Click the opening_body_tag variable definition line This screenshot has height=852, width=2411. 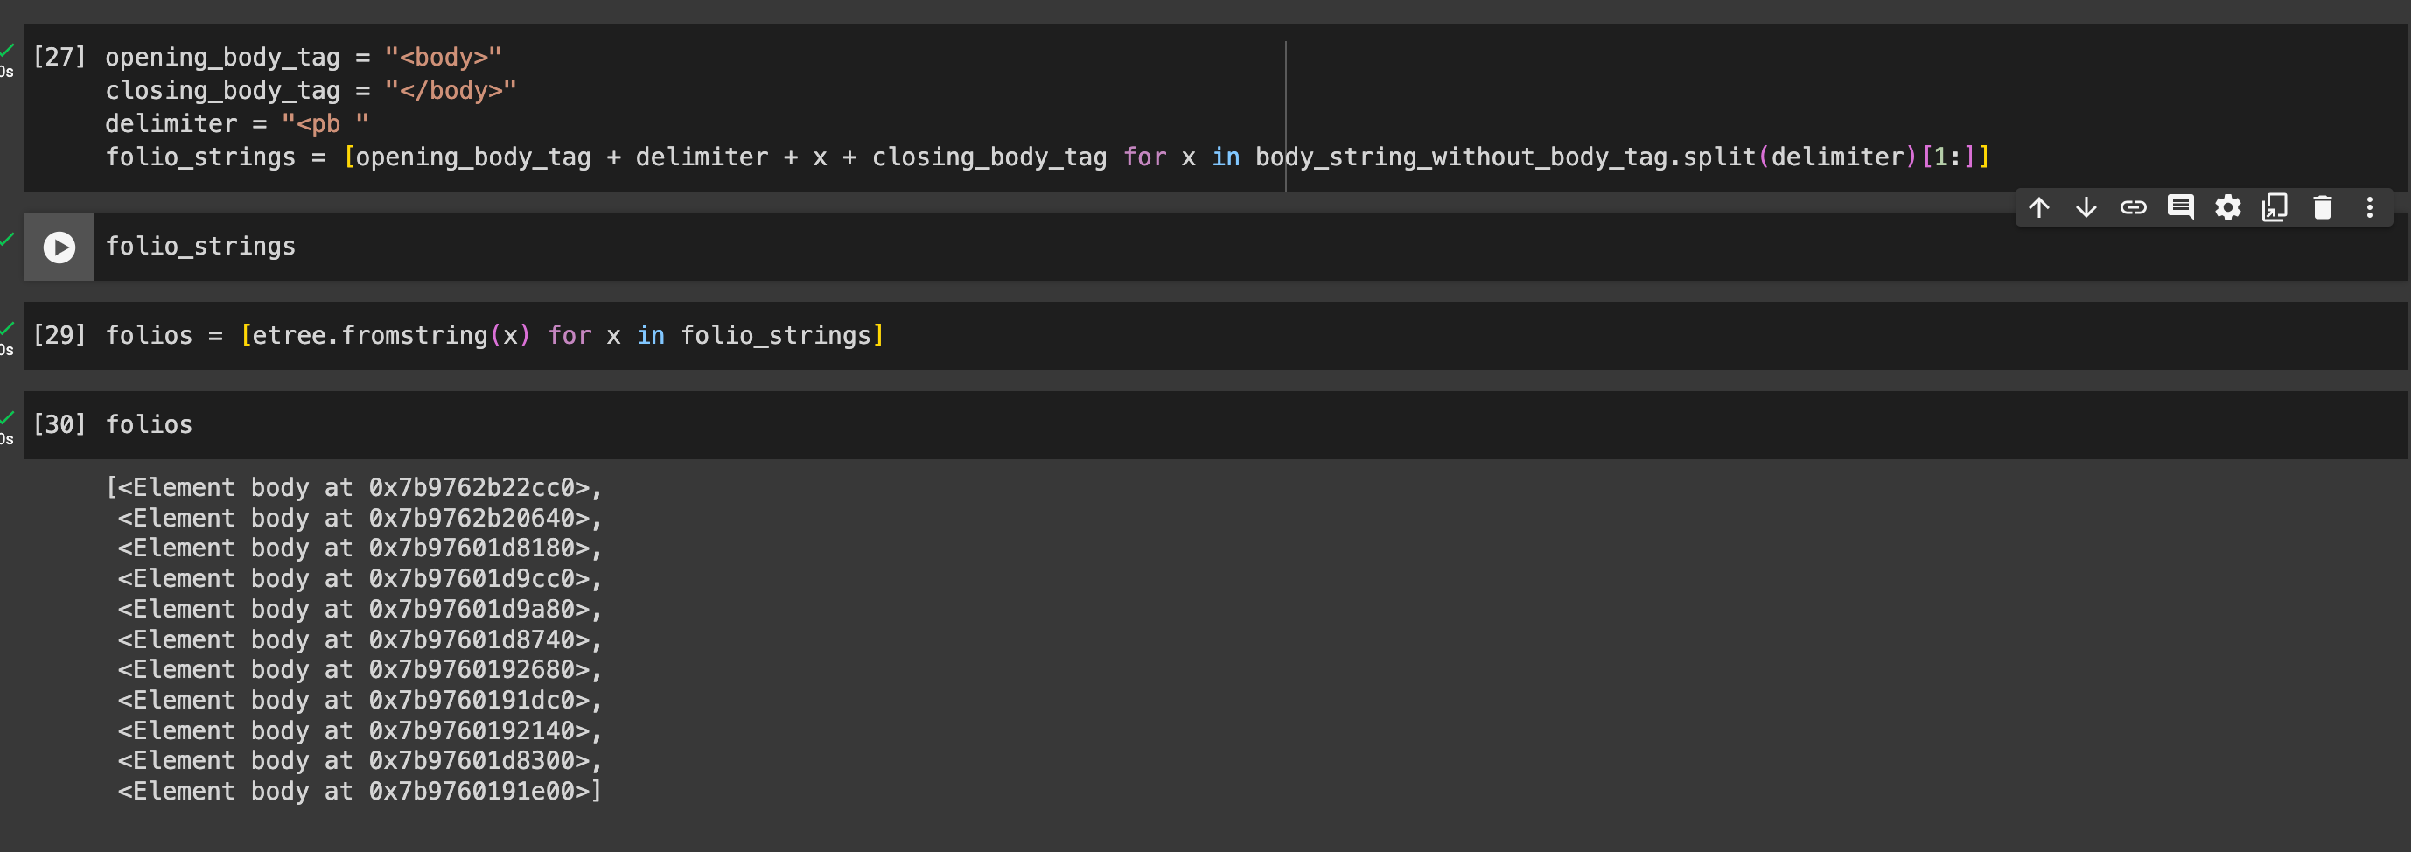click(x=304, y=57)
